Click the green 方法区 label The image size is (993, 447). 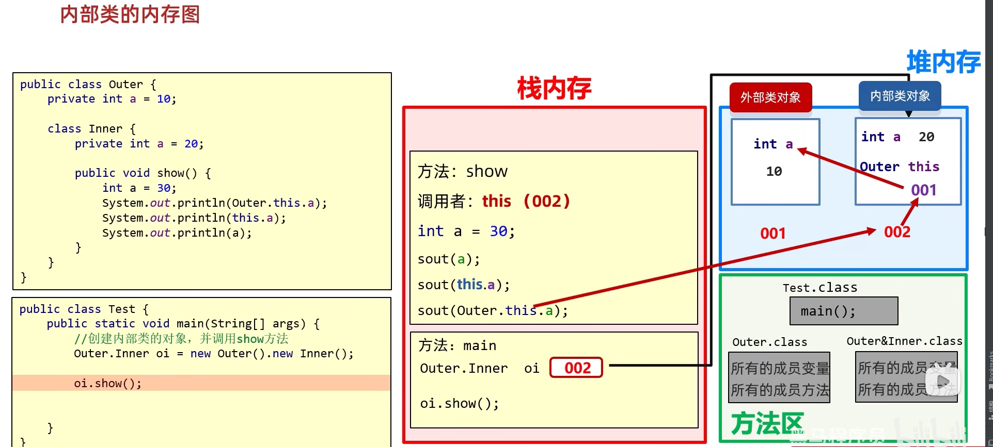coord(767,424)
